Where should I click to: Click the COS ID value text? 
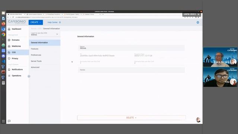[x=97, y=56]
